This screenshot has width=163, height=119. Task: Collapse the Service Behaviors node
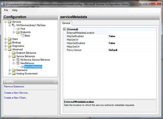[9, 56]
